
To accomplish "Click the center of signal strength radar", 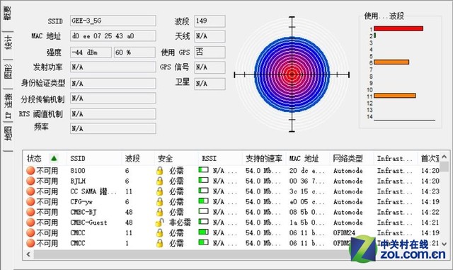I will (x=292, y=74).
